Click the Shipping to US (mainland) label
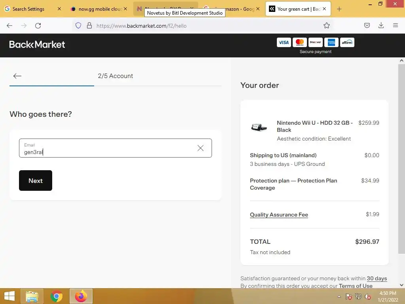The height and width of the screenshot is (304, 405). point(283,155)
